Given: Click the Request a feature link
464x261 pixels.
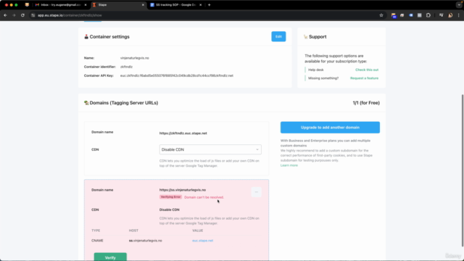Looking at the screenshot, I should [364, 78].
